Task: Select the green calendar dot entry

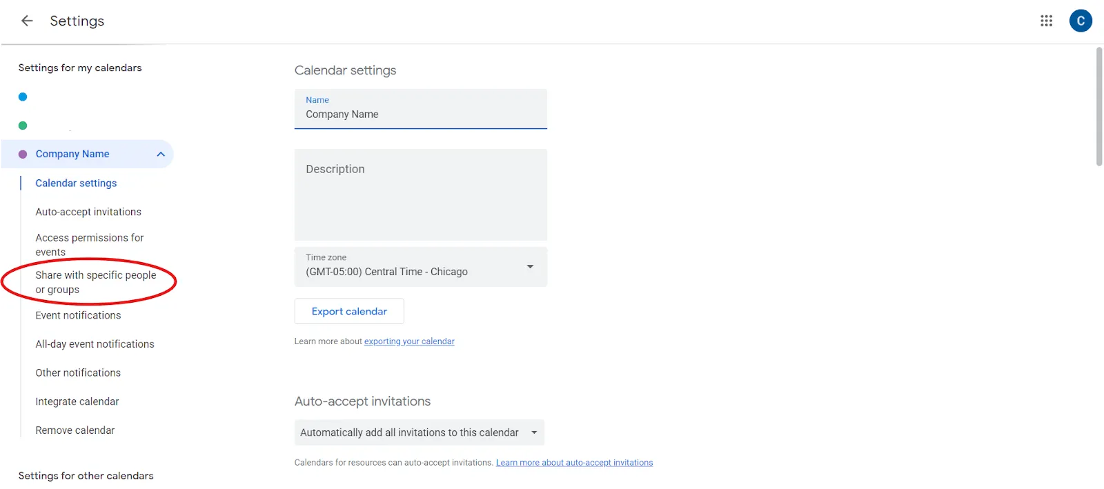Action: point(23,126)
